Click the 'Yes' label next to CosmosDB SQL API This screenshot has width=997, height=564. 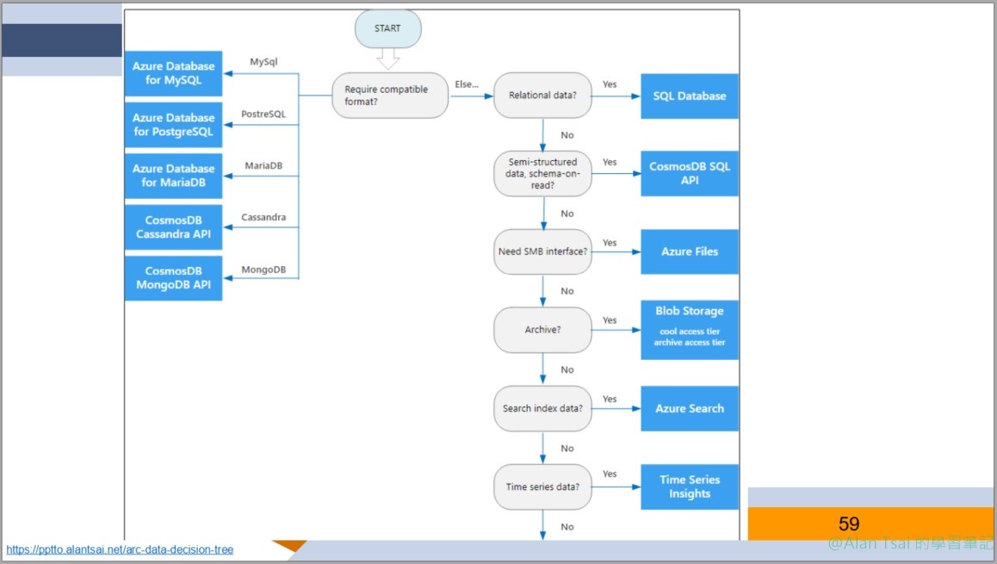[x=610, y=162]
